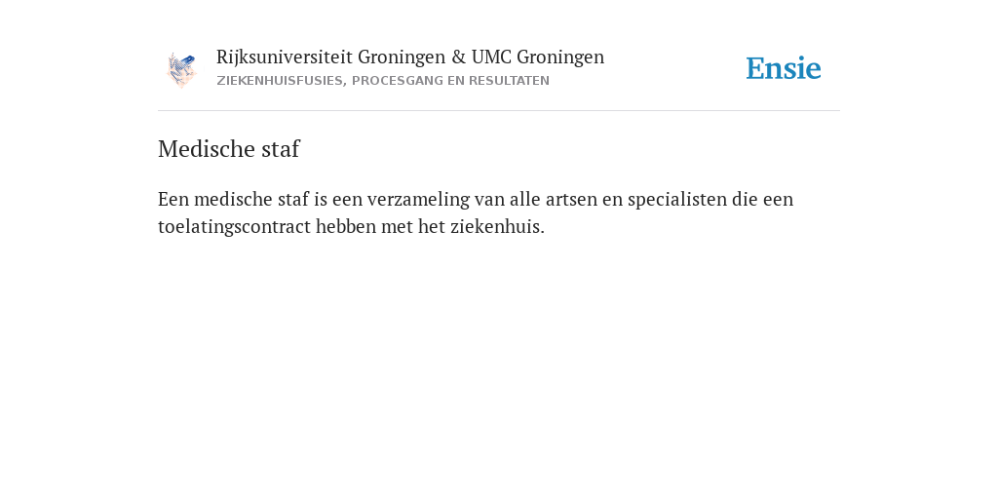The width and height of the screenshot is (998, 499).
Task: Click the Rijksuniversiteit Groningen crest logo
Action: [181, 69]
